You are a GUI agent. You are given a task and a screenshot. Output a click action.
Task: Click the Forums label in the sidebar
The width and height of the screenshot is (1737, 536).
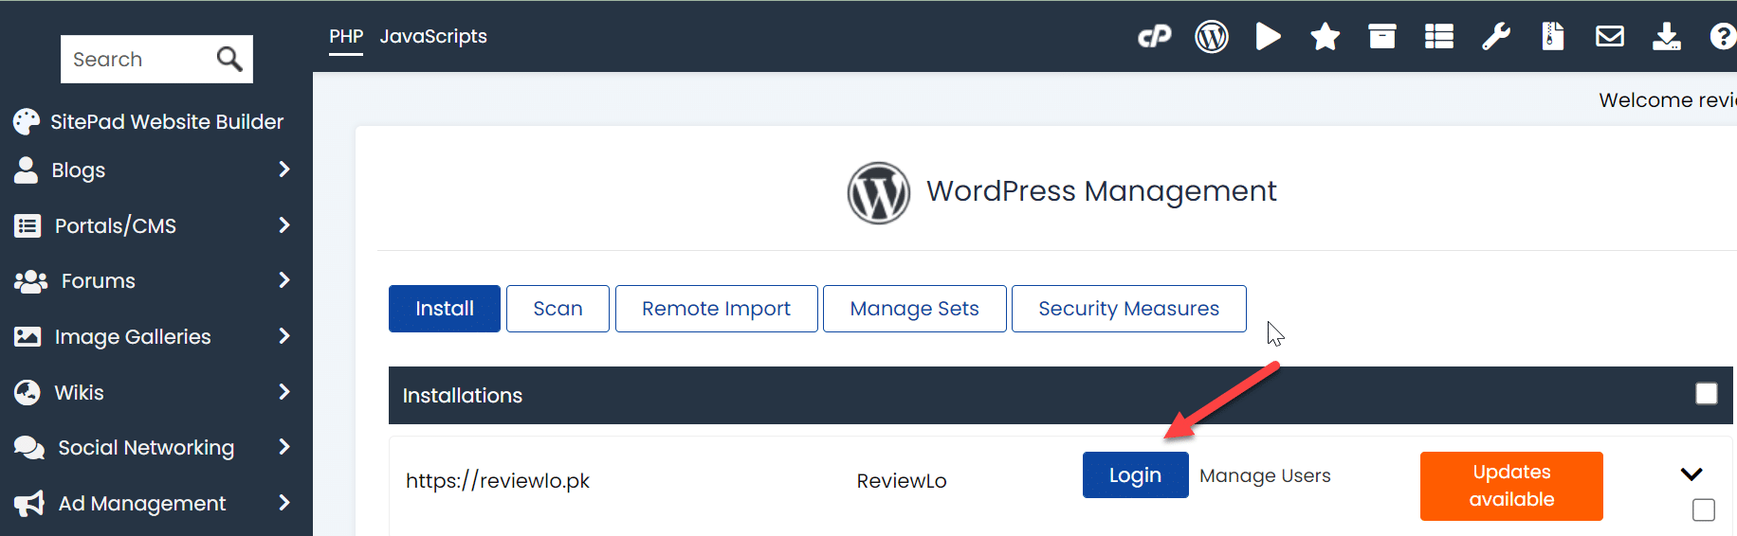99,281
